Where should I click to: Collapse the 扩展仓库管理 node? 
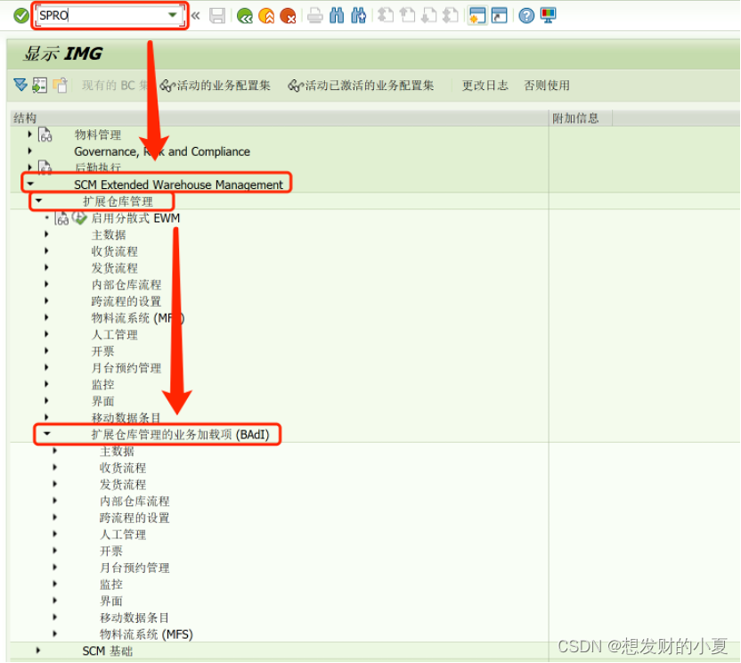(x=39, y=201)
